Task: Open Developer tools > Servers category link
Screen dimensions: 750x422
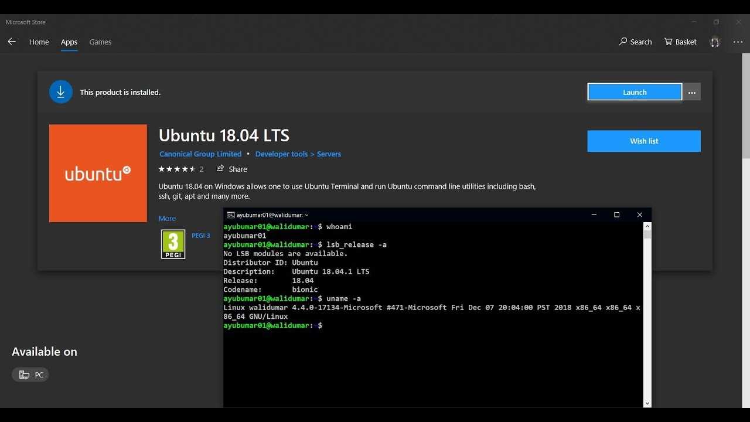Action: click(x=298, y=154)
